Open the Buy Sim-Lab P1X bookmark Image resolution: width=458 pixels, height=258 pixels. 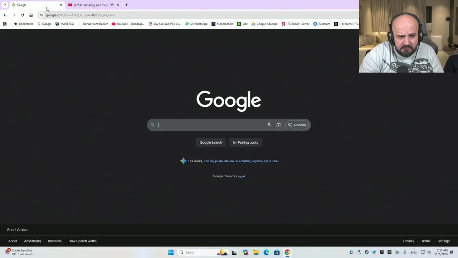point(165,24)
